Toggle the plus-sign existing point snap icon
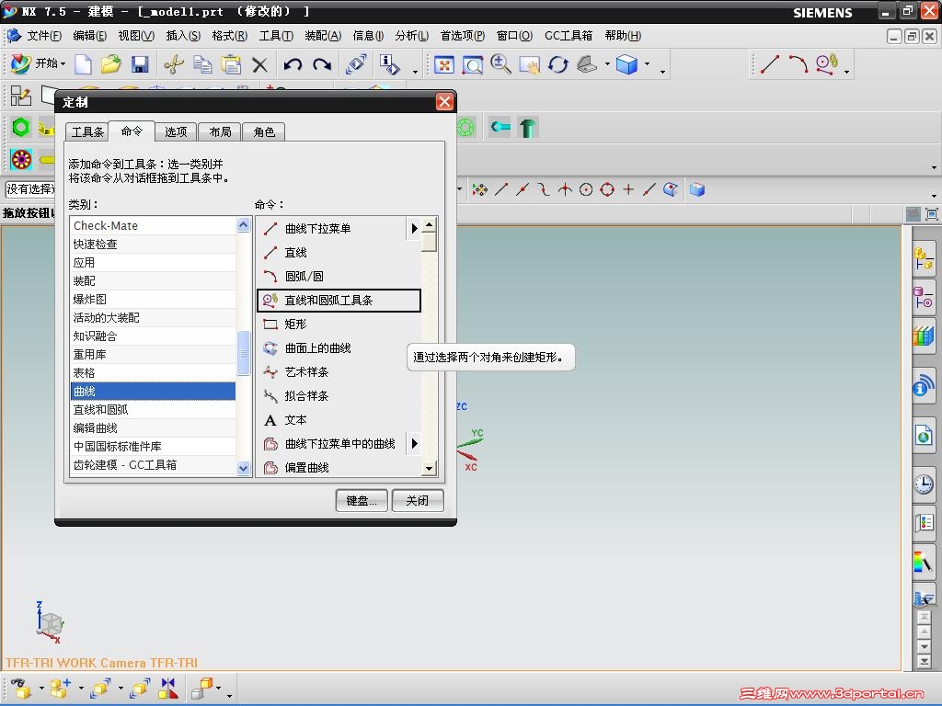This screenshot has width=942, height=706. pos(628,189)
